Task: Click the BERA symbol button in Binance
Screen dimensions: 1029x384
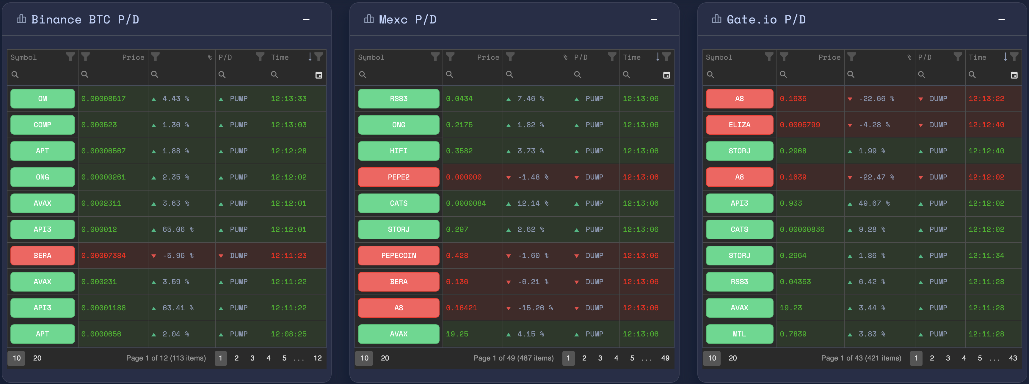Action: click(x=42, y=256)
